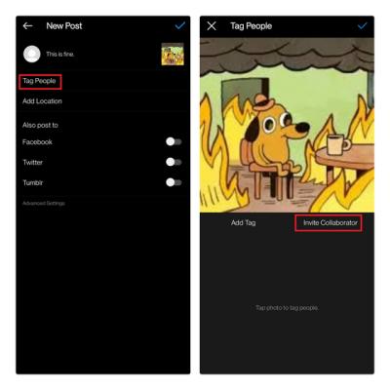Enable the Facebook sharing toggle
390x390 pixels.
[174, 141]
